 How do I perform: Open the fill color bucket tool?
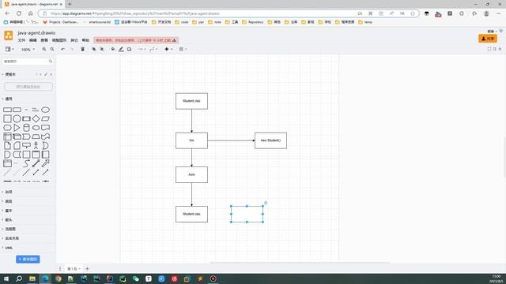[x=113, y=49]
